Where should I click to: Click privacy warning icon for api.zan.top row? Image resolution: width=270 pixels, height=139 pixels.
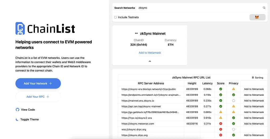point(233,106)
